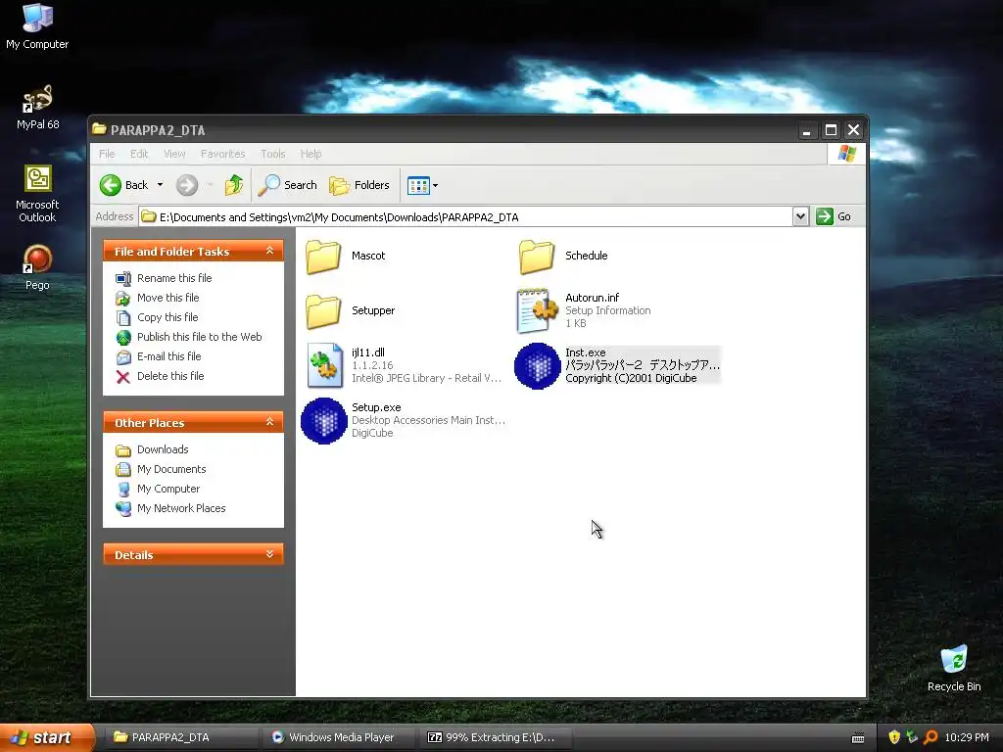Screen dimensions: 1003x752
Task: Switch to Windows Media Player taskbar button
Action: 340,737
